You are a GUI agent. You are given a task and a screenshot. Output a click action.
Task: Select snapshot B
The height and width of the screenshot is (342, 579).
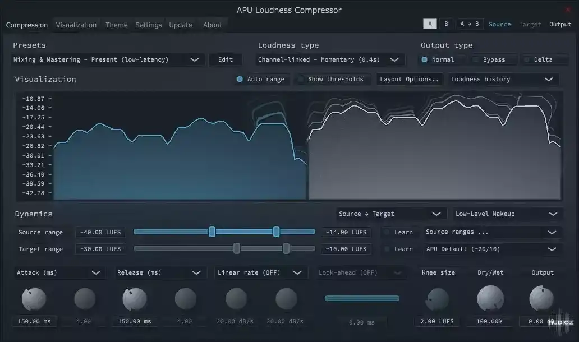coord(446,24)
